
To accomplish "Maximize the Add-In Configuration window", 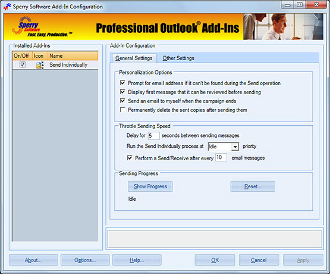I will point(300,5).
